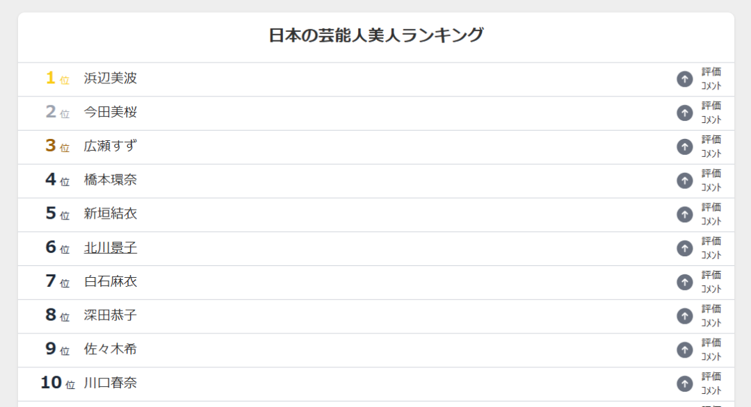751x407 pixels.
Task: Upvote 川口春奈 using the arrow icon
Action: coord(685,384)
